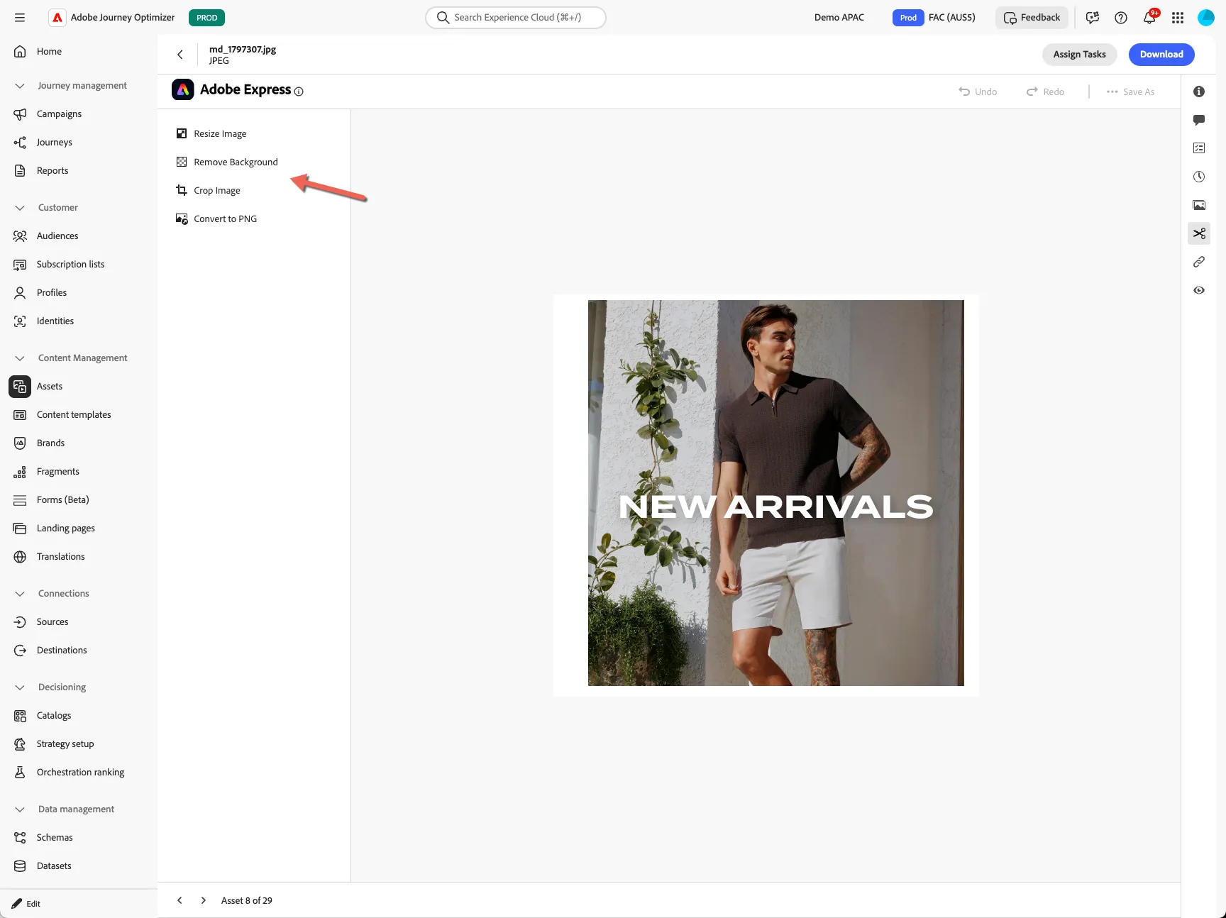Open Content templates in the sidebar
This screenshot has height=918, width=1226.
[x=74, y=415]
